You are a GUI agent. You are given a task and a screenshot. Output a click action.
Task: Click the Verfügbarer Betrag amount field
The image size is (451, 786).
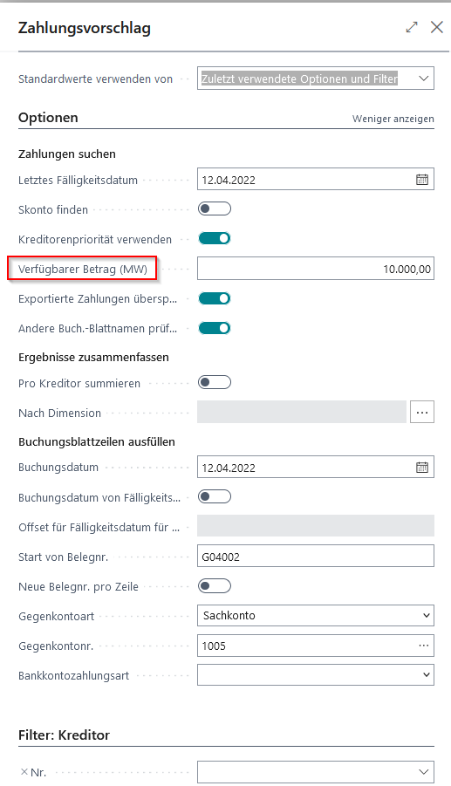[x=316, y=269]
